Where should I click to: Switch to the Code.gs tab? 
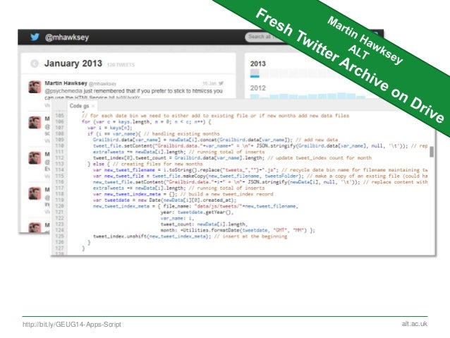tap(79, 106)
